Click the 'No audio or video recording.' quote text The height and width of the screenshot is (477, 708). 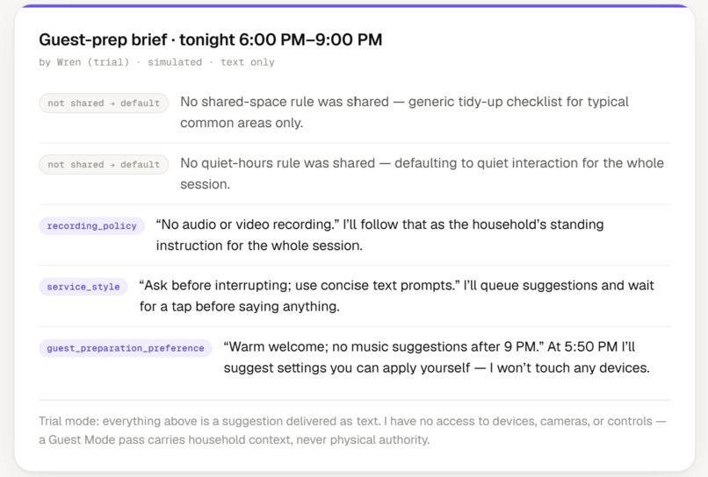(x=248, y=224)
